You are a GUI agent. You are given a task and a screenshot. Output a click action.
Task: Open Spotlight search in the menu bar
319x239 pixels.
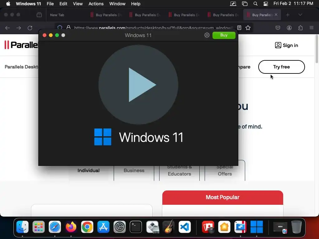(255, 4)
